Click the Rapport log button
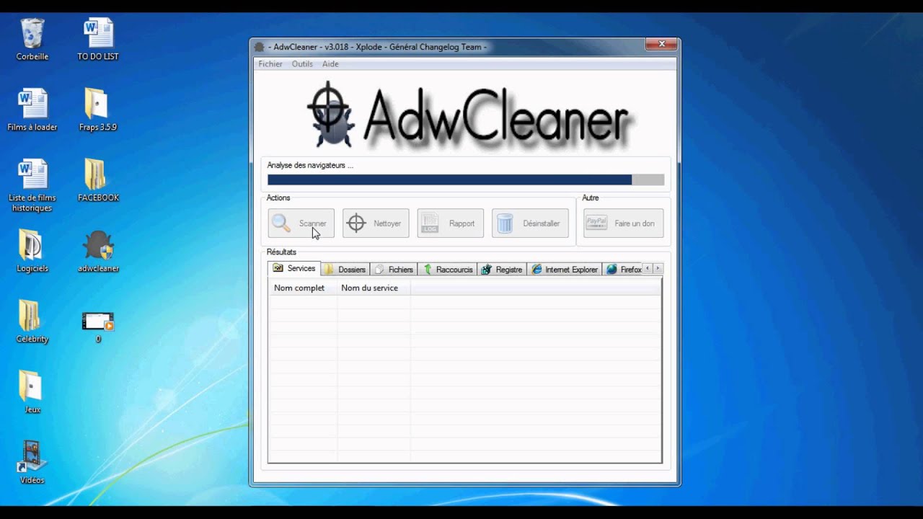Image resolution: width=923 pixels, height=519 pixels. coord(451,223)
